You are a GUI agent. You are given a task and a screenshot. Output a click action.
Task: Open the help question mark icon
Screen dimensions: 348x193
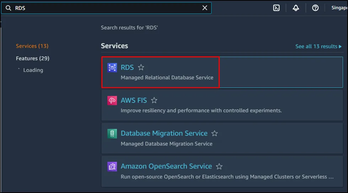[x=315, y=8]
